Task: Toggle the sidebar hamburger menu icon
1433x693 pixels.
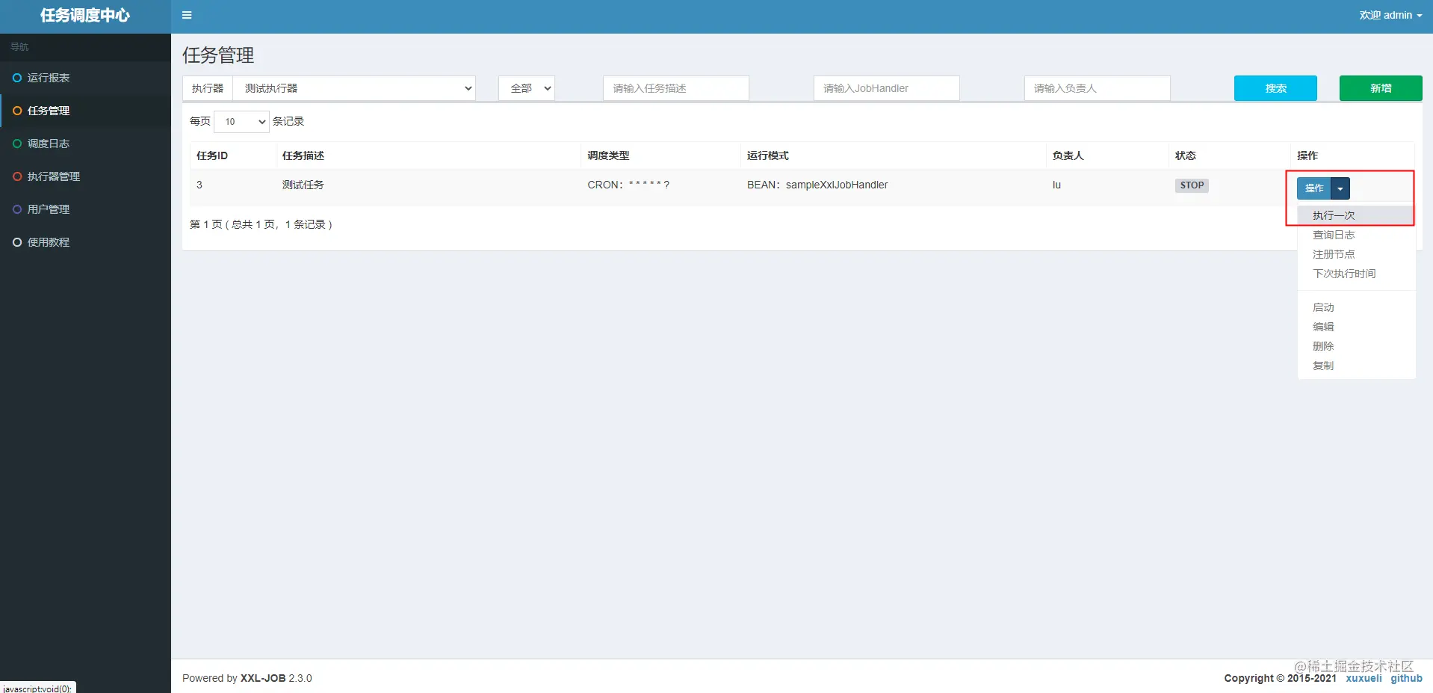Action: click(x=187, y=15)
